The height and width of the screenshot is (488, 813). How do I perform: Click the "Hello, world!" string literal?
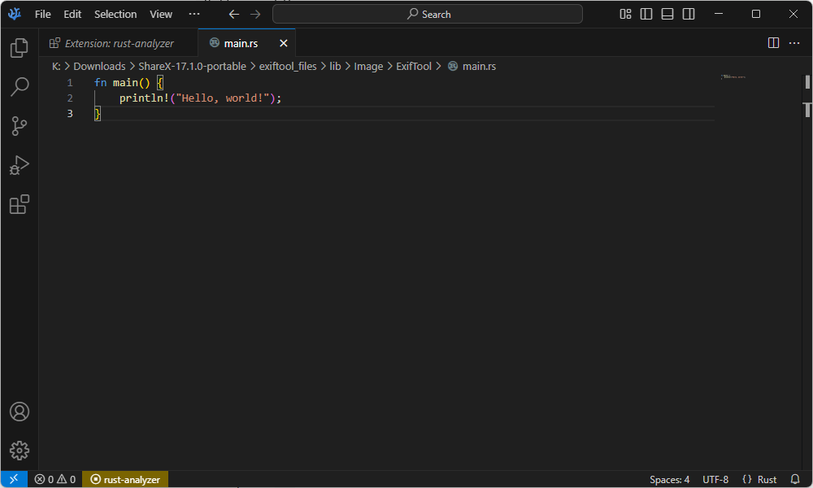click(223, 98)
